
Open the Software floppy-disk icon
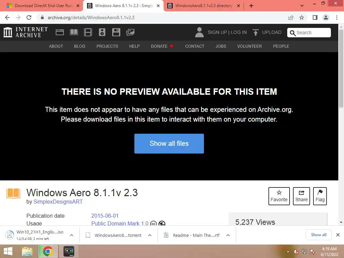(116, 32)
